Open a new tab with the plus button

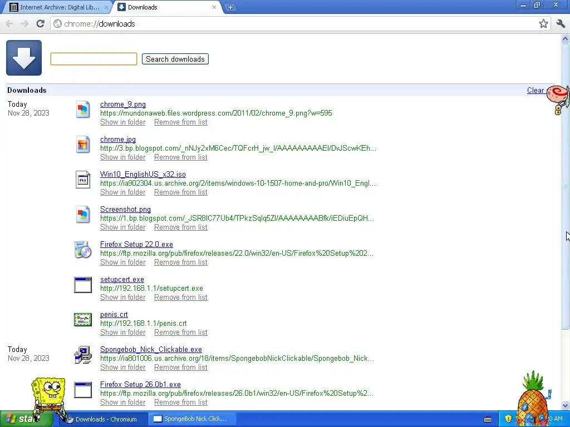230,7
